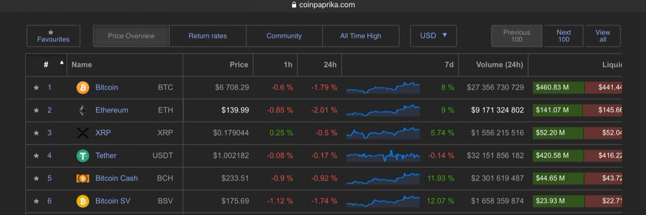Open the USD currency dropdown
The width and height of the screenshot is (646, 215).
tap(433, 36)
